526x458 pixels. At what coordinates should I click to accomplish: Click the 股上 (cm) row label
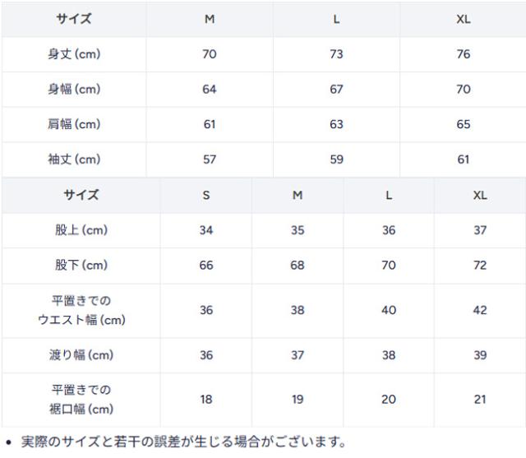click(x=81, y=230)
